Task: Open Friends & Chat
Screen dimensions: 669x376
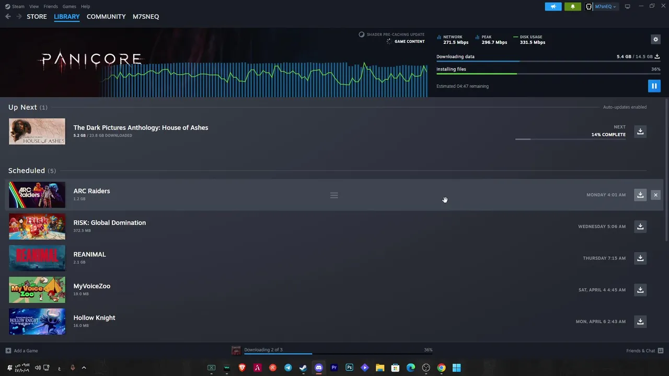Action: pyautogui.click(x=644, y=351)
